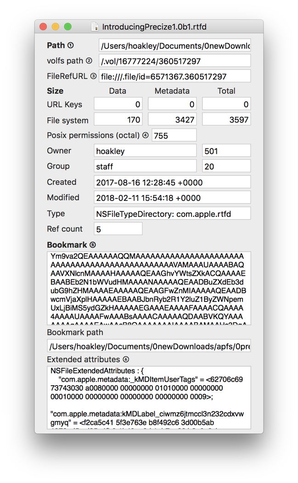The width and height of the screenshot is (298, 483).
Task: Click the circled 5 next to Bookmark
Action: click(x=93, y=245)
